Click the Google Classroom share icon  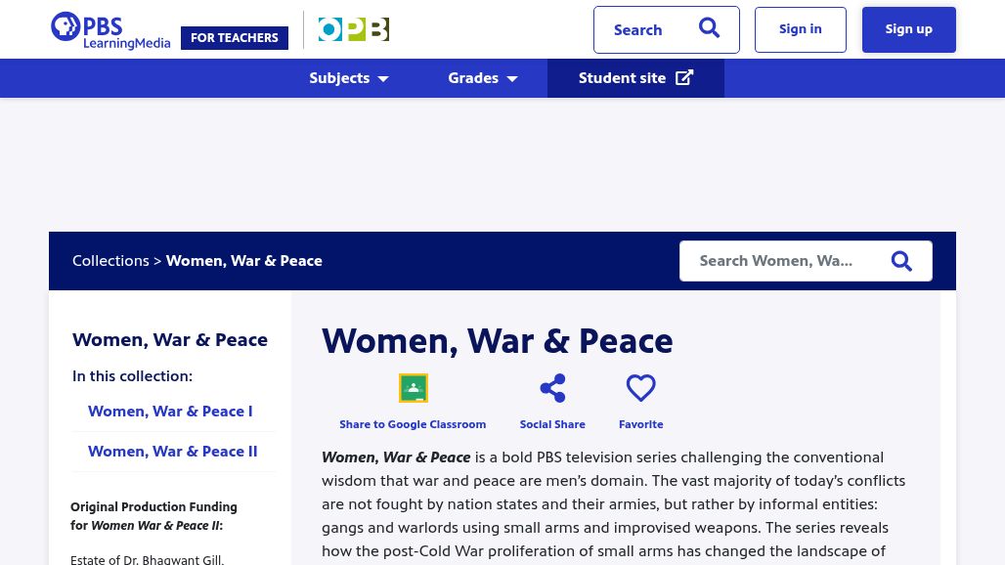[413, 388]
